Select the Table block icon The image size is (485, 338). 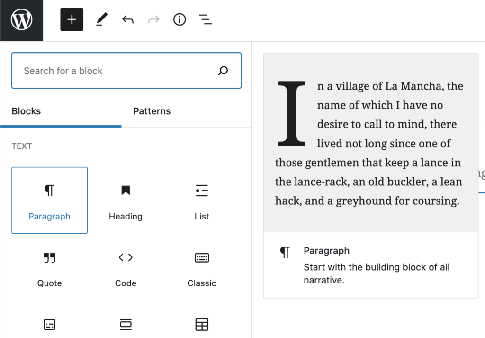(x=202, y=325)
